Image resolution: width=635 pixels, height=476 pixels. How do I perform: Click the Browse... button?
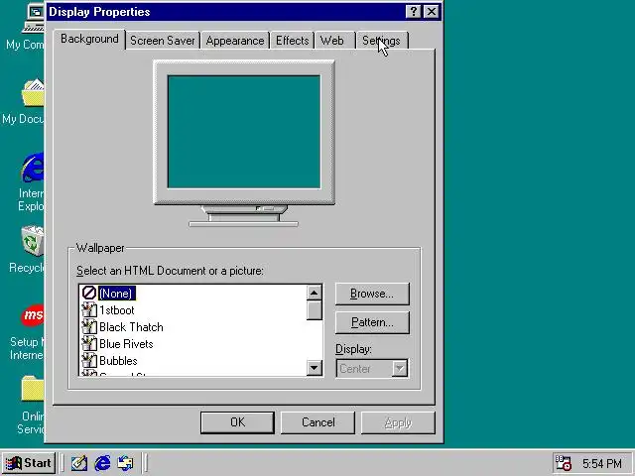tap(372, 294)
